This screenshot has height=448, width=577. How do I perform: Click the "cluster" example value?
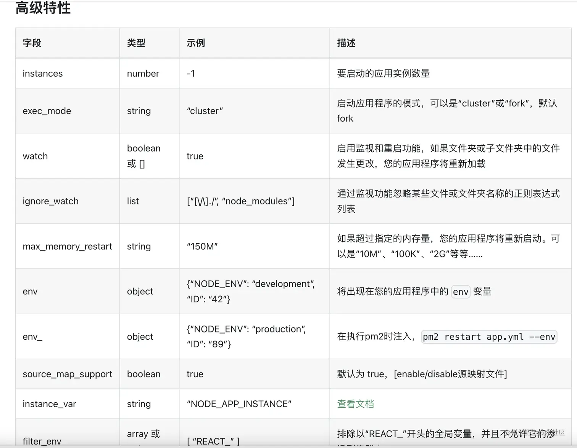(x=205, y=111)
